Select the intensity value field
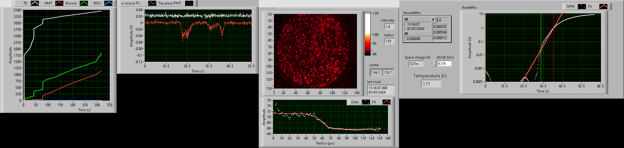The height and width of the screenshot is (148, 624). coord(389,27)
